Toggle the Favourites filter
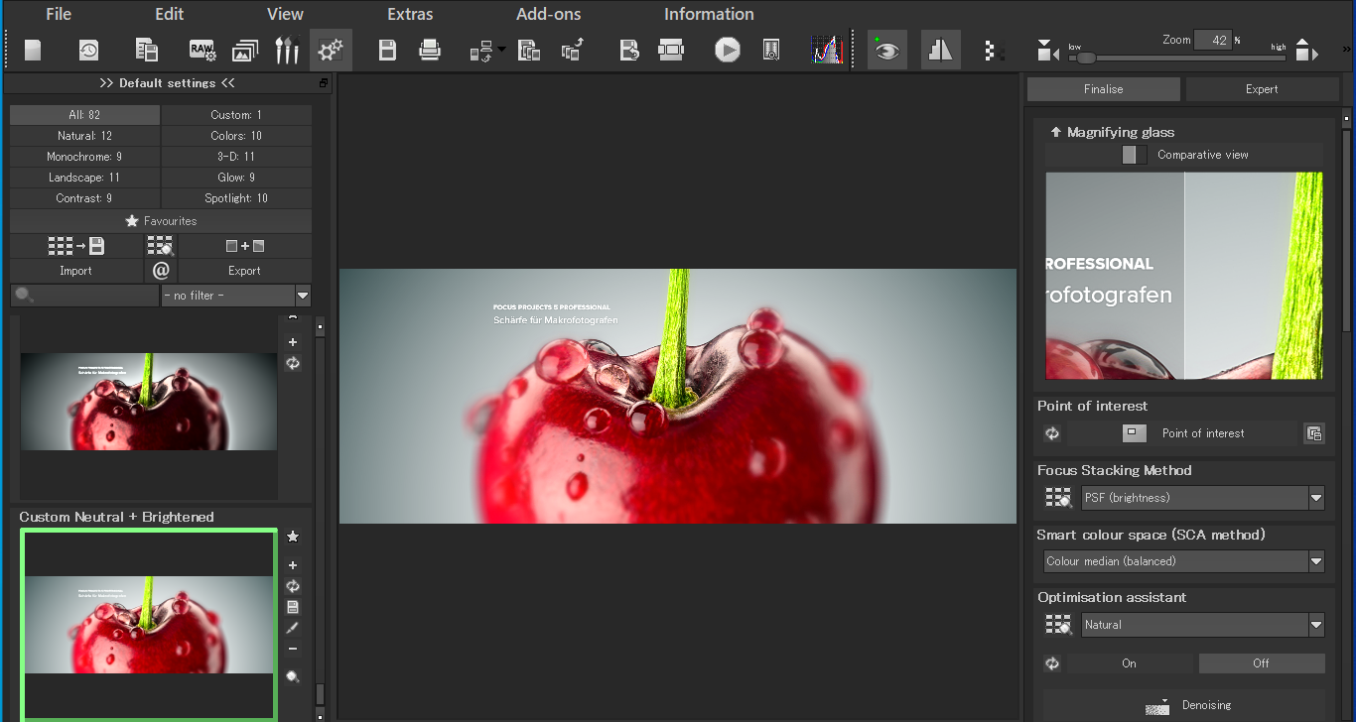This screenshot has height=722, width=1356. pyautogui.click(x=161, y=220)
